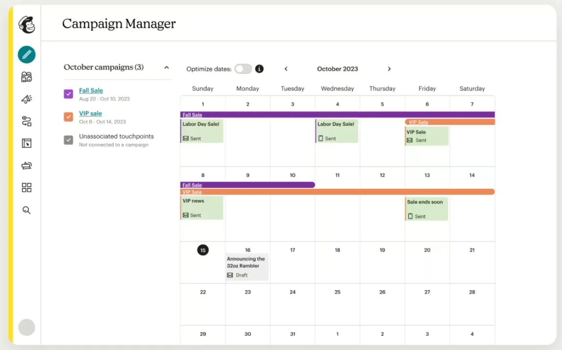562x350 pixels.
Task: Open the Create pencil icon in sidebar
Action: (x=26, y=54)
